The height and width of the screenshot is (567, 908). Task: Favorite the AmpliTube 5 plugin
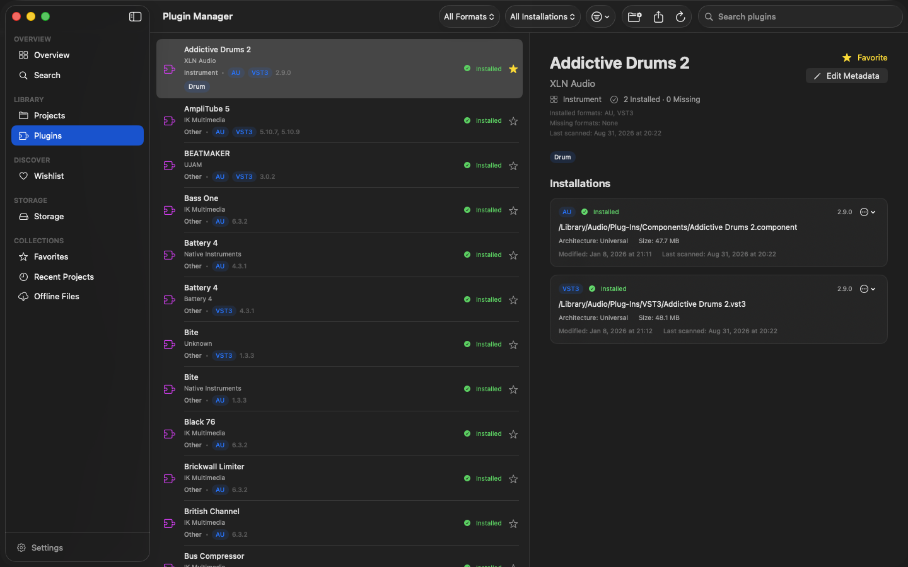click(513, 121)
